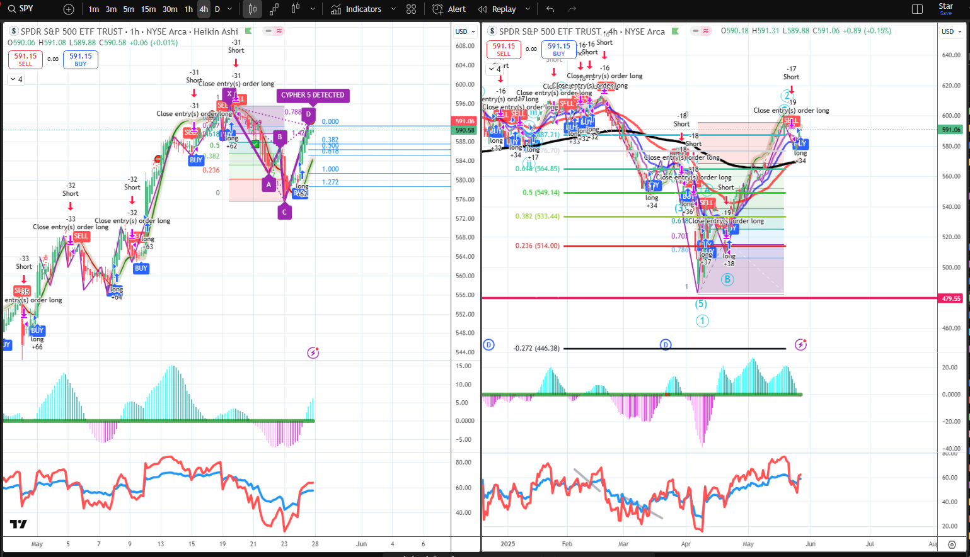Click the green flag on the 1h chart

[248, 31]
